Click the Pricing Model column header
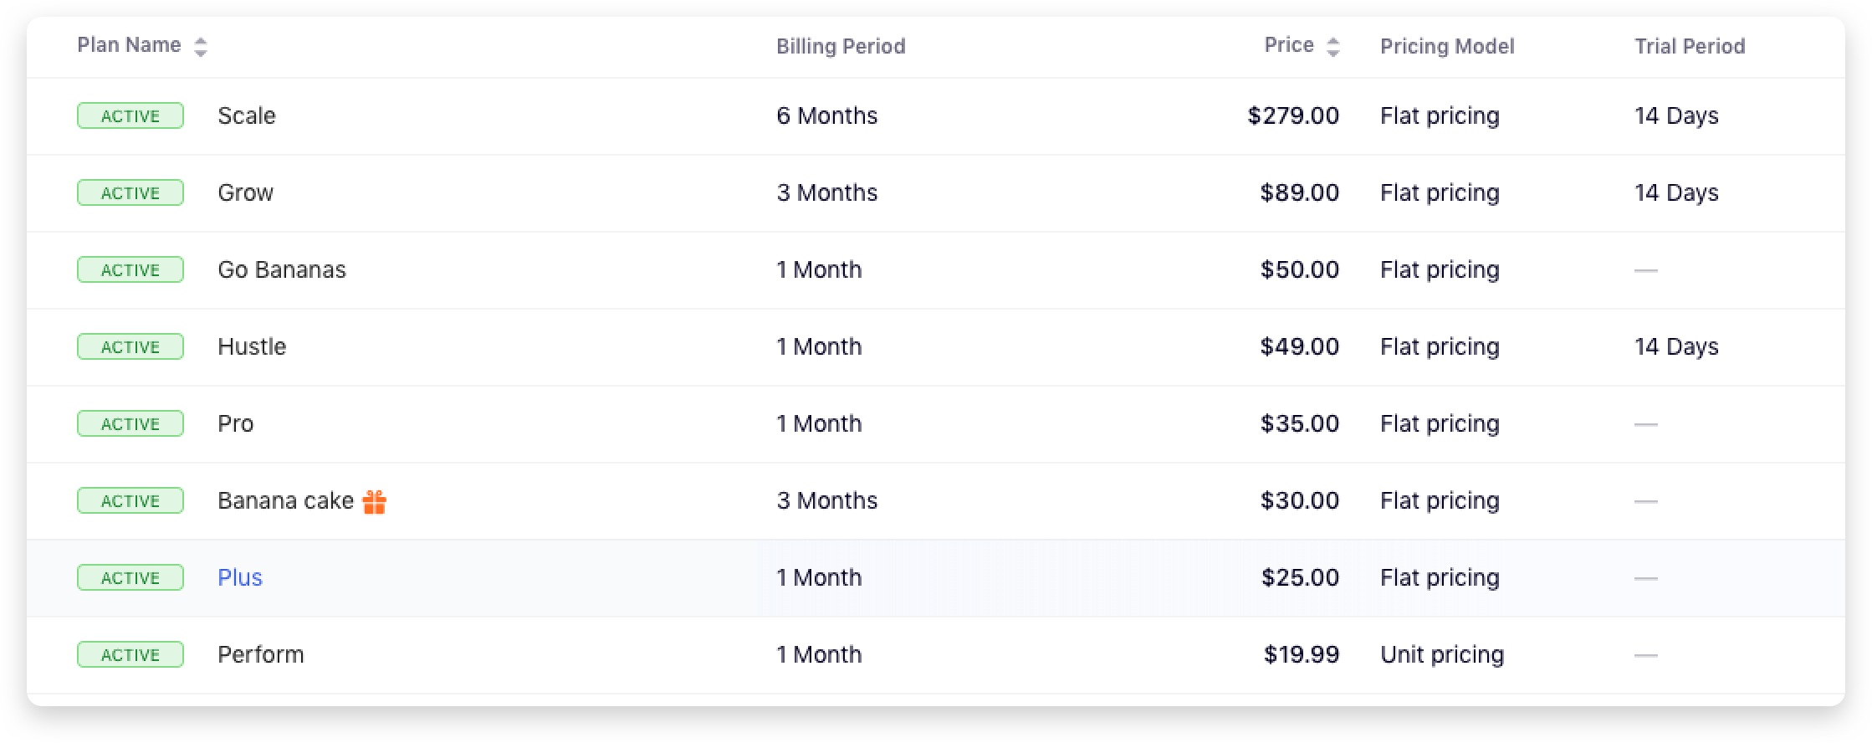The image size is (1872, 743). pyautogui.click(x=1446, y=47)
